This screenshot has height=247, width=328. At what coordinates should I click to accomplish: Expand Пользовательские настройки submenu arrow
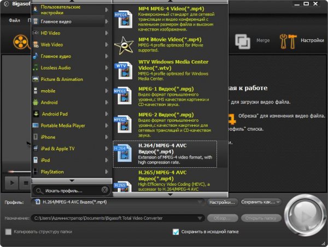coord(107,10)
